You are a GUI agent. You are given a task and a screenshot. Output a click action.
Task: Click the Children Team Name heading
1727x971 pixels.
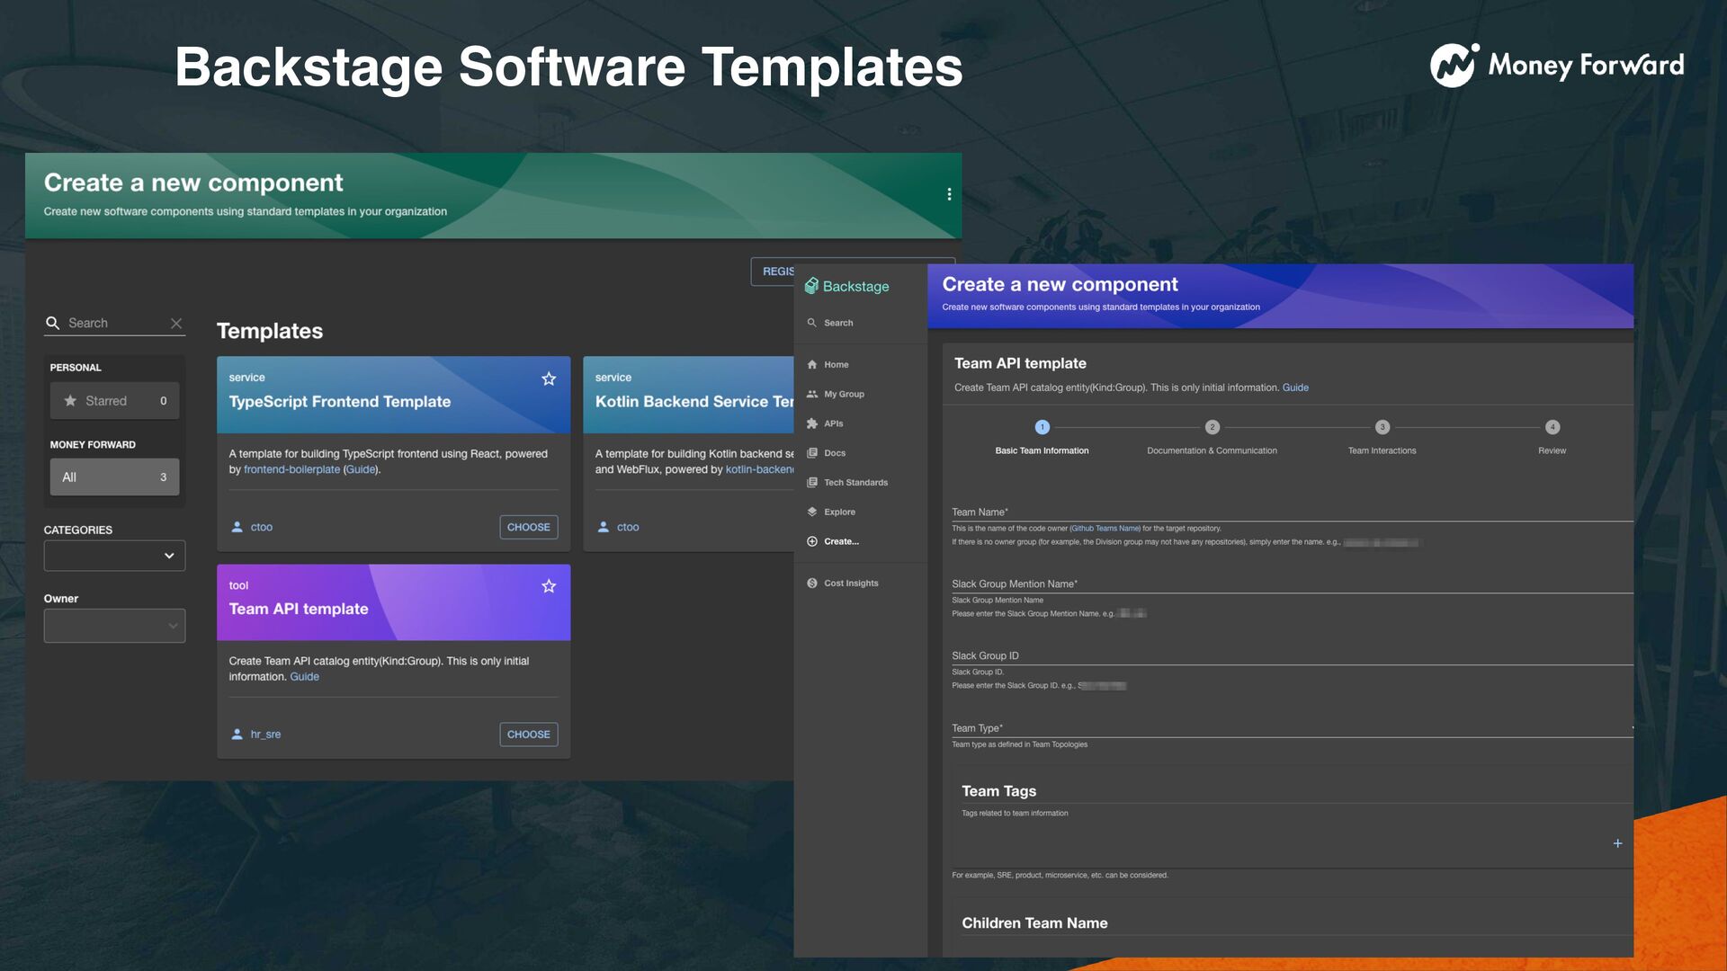[x=1034, y=923]
